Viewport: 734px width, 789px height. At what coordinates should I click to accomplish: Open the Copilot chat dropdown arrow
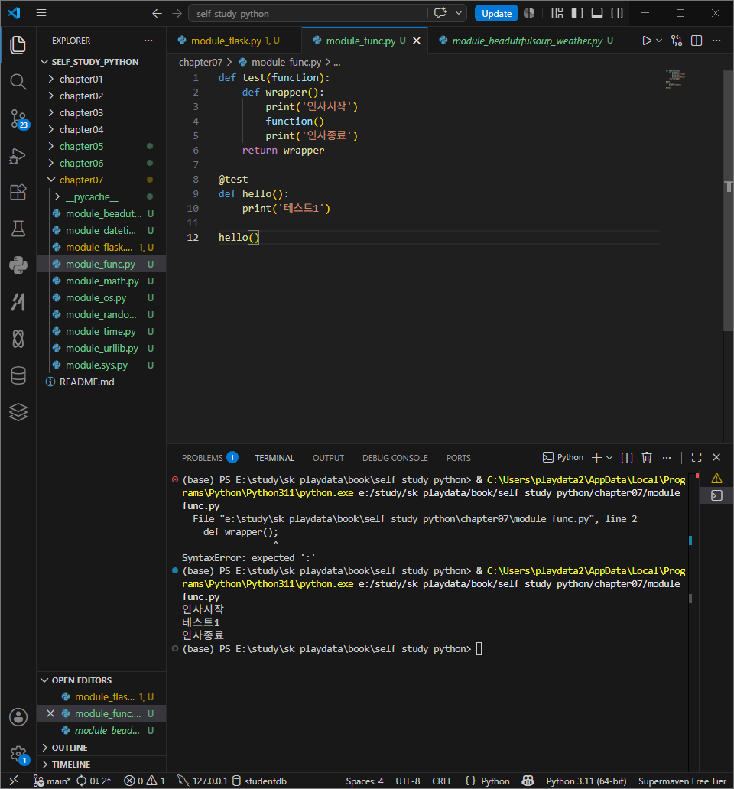coord(458,13)
